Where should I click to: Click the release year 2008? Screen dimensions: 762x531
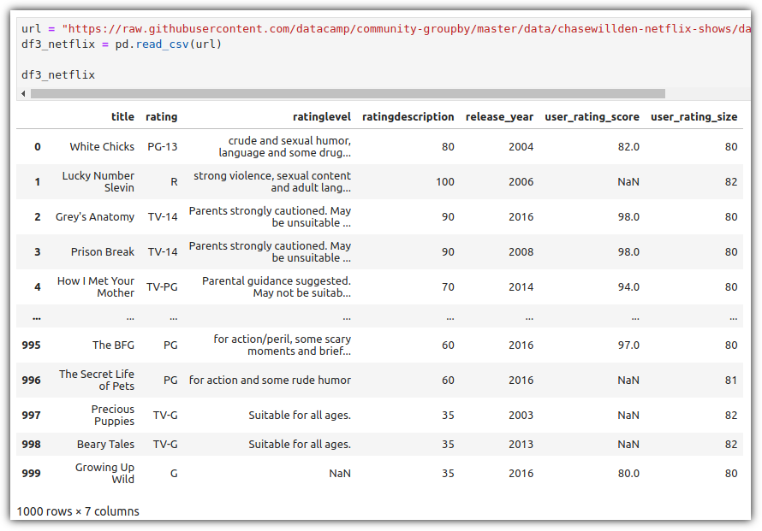pyautogui.click(x=521, y=251)
